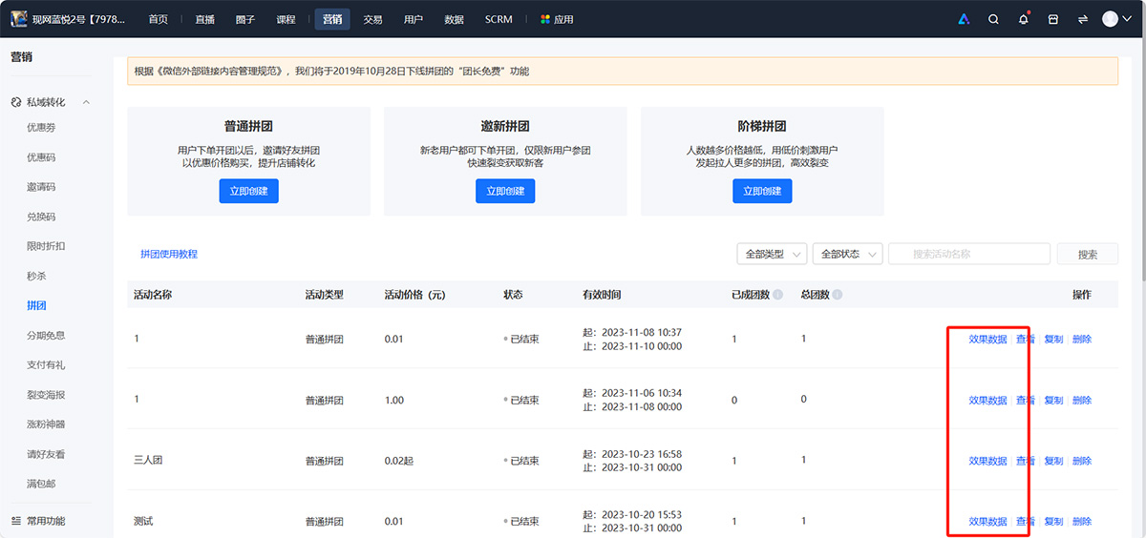
Task: Click the info icon beside 已成团数
Action: (x=778, y=295)
